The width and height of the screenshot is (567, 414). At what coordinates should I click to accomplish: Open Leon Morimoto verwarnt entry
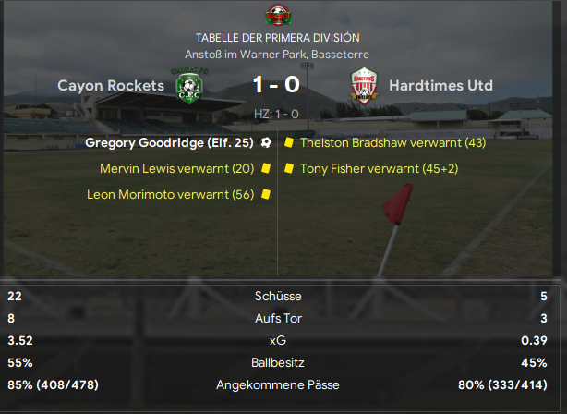170,195
